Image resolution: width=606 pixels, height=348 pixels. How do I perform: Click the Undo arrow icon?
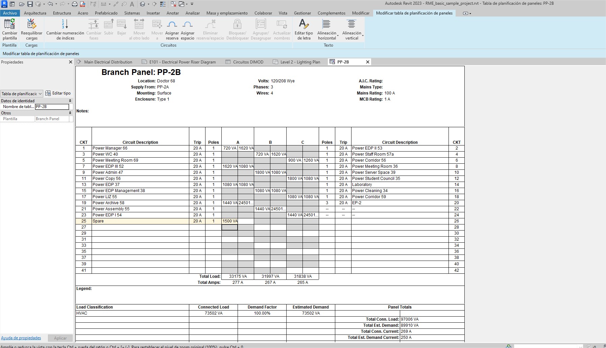[50, 4]
